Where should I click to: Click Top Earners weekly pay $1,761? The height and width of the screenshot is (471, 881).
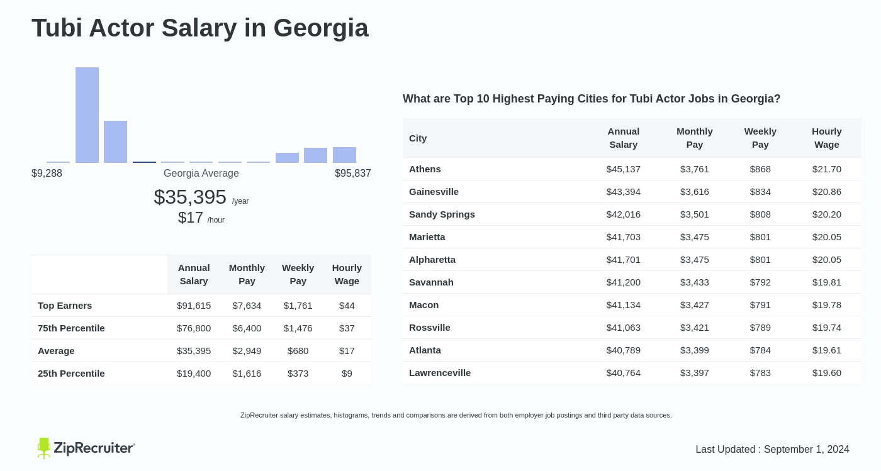(x=298, y=305)
